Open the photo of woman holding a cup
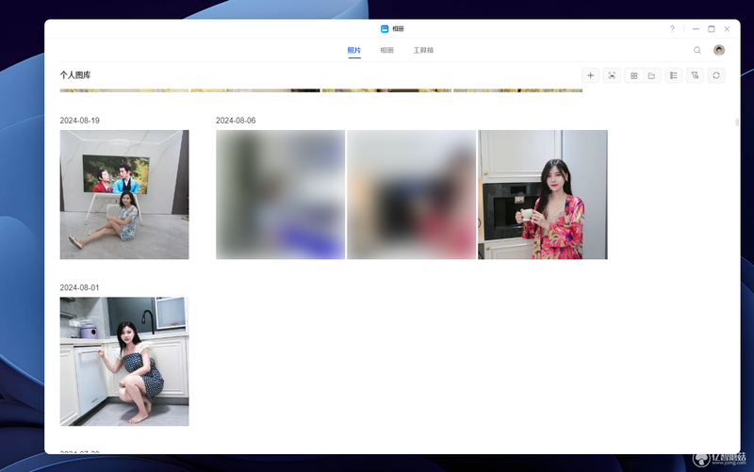Image resolution: width=754 pixels, height=472 pixels. click(543, 195)
